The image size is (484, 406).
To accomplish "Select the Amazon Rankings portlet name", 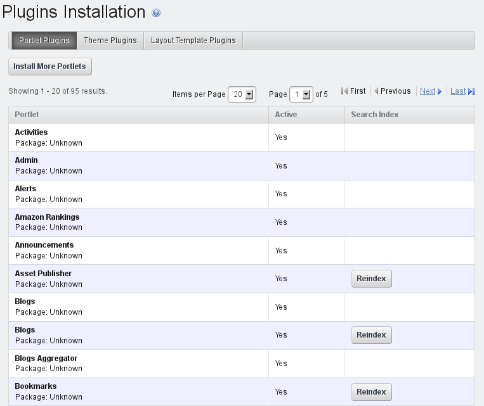I will coord(47,217).
